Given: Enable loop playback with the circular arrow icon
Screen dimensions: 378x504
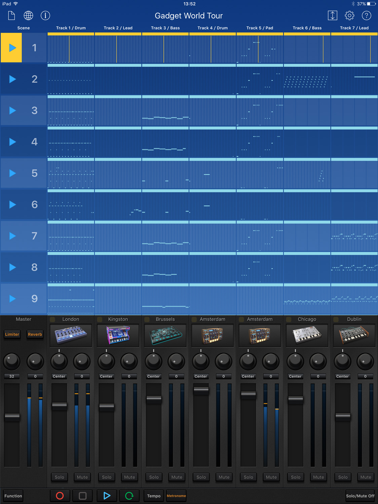Looking at the screenshot, I should (129, 496).
